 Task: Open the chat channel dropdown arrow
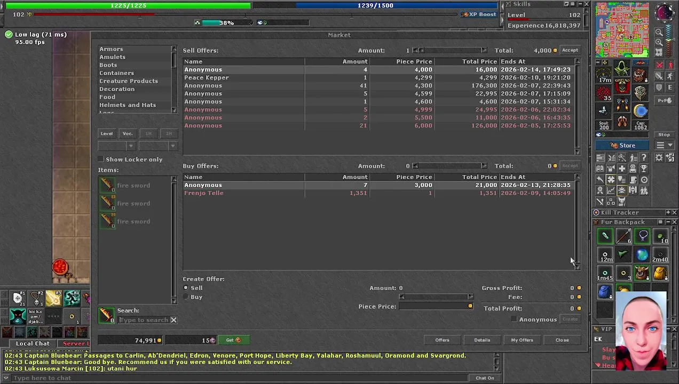6,378
